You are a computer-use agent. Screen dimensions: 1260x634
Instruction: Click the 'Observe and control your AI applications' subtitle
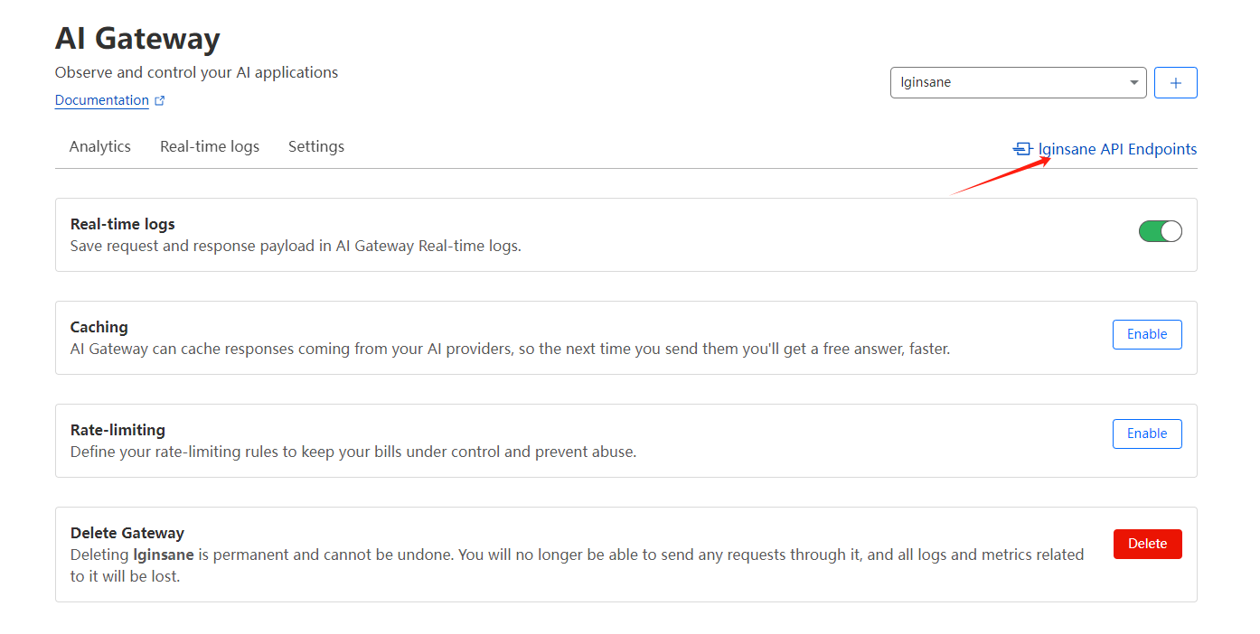pos(196,72)
